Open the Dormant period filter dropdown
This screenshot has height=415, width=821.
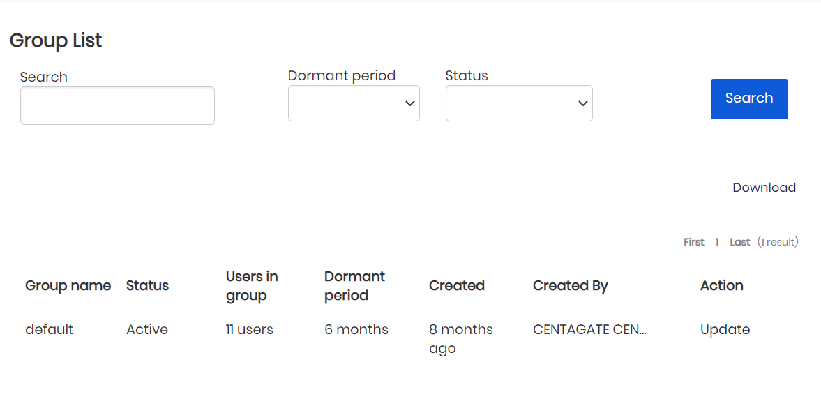pos(354,103)
